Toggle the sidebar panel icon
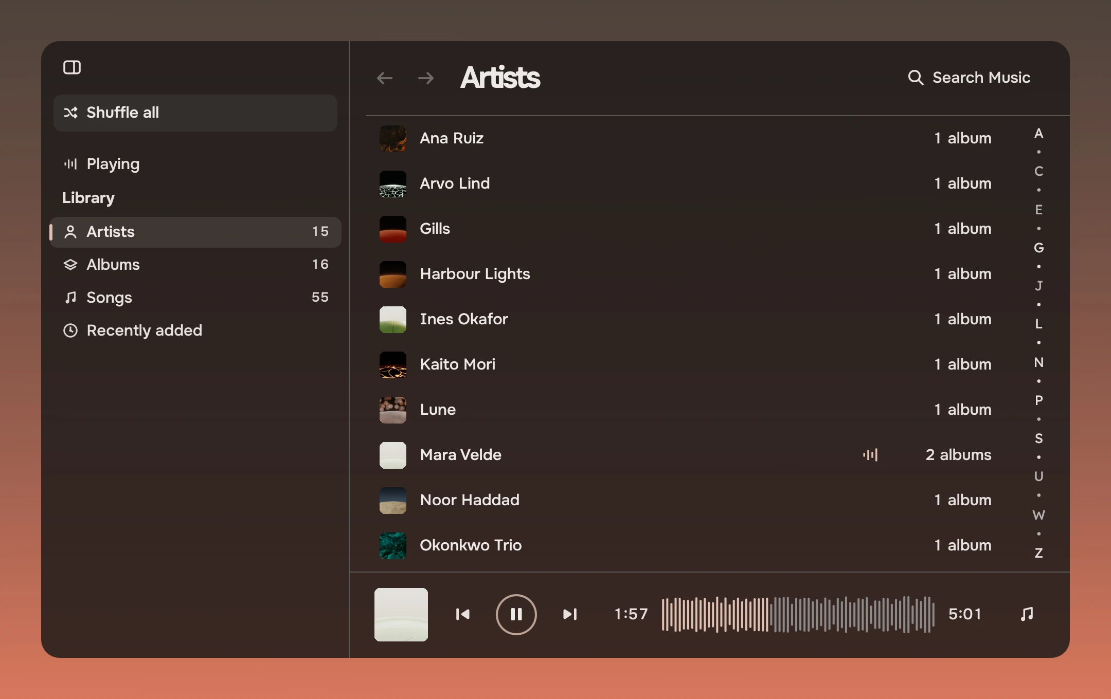Image resolution: width=1111 pixels, height=699 pixels. [x=72, y=67]
